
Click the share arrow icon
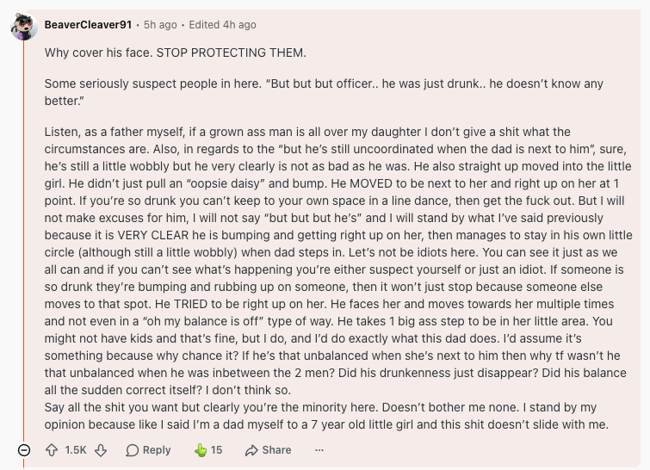tap(251, 450)
